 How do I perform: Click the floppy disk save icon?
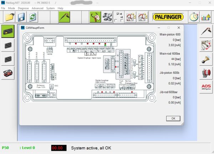[x=21, y=17]
